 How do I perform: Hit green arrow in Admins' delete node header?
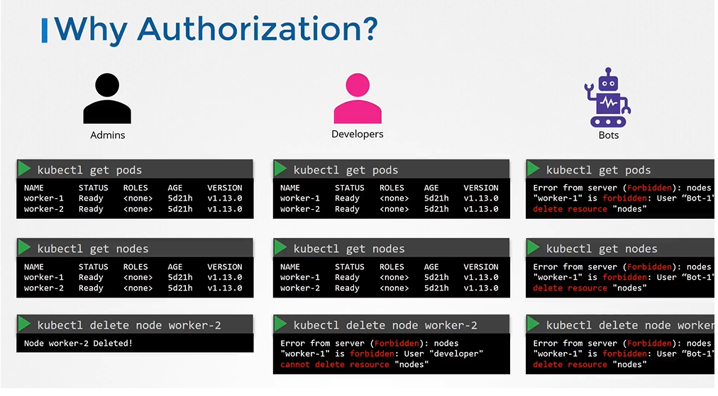pyautogui.click(x=25, y=324)
